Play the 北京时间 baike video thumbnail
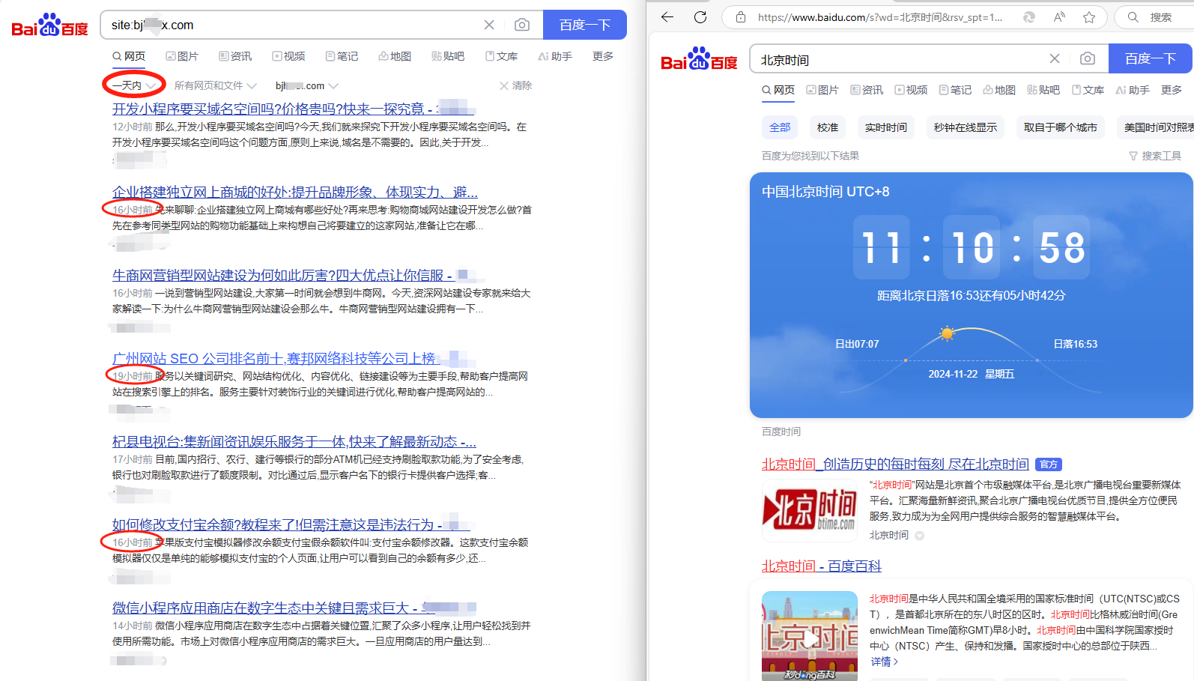Viewport: 1194px width, 681px height. 810,636
